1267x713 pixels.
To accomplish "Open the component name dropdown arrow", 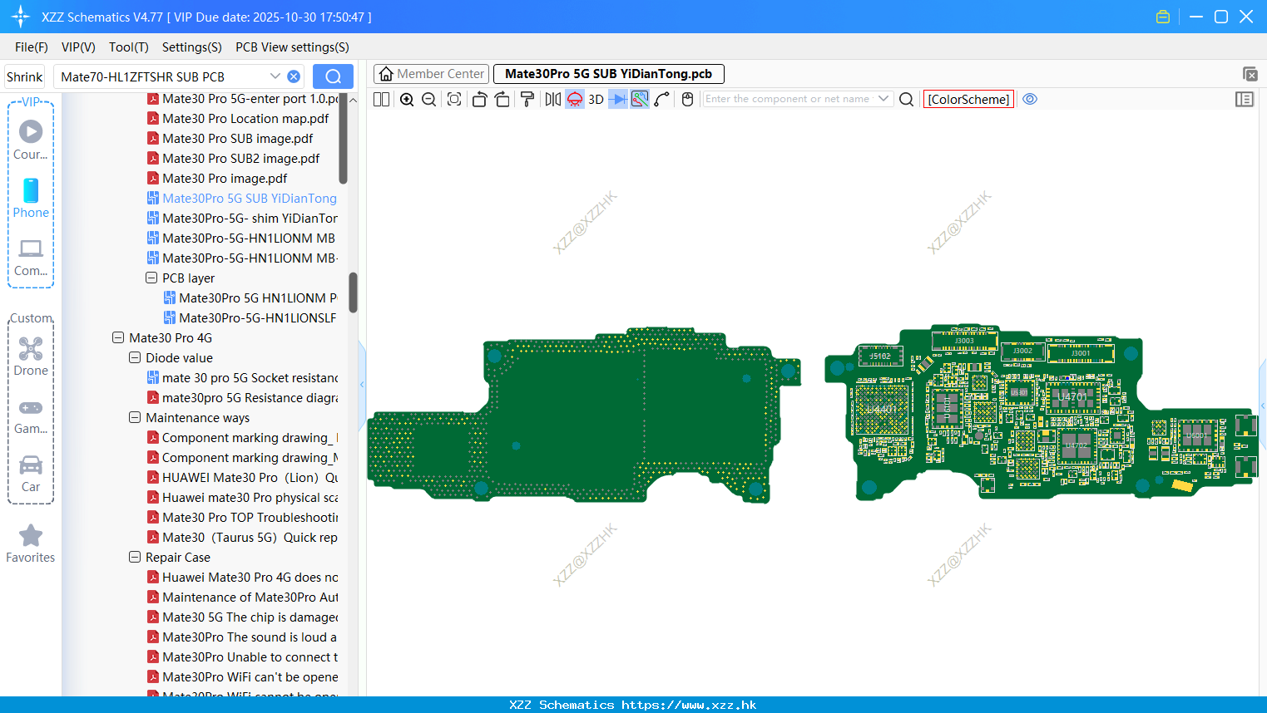I will [x=883, y=99].
